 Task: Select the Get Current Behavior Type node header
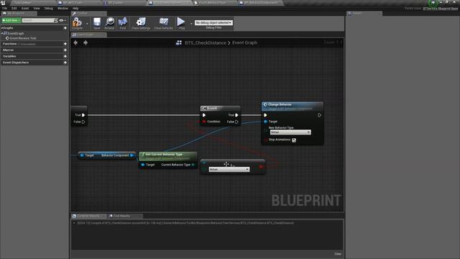(x=167, y=156)
